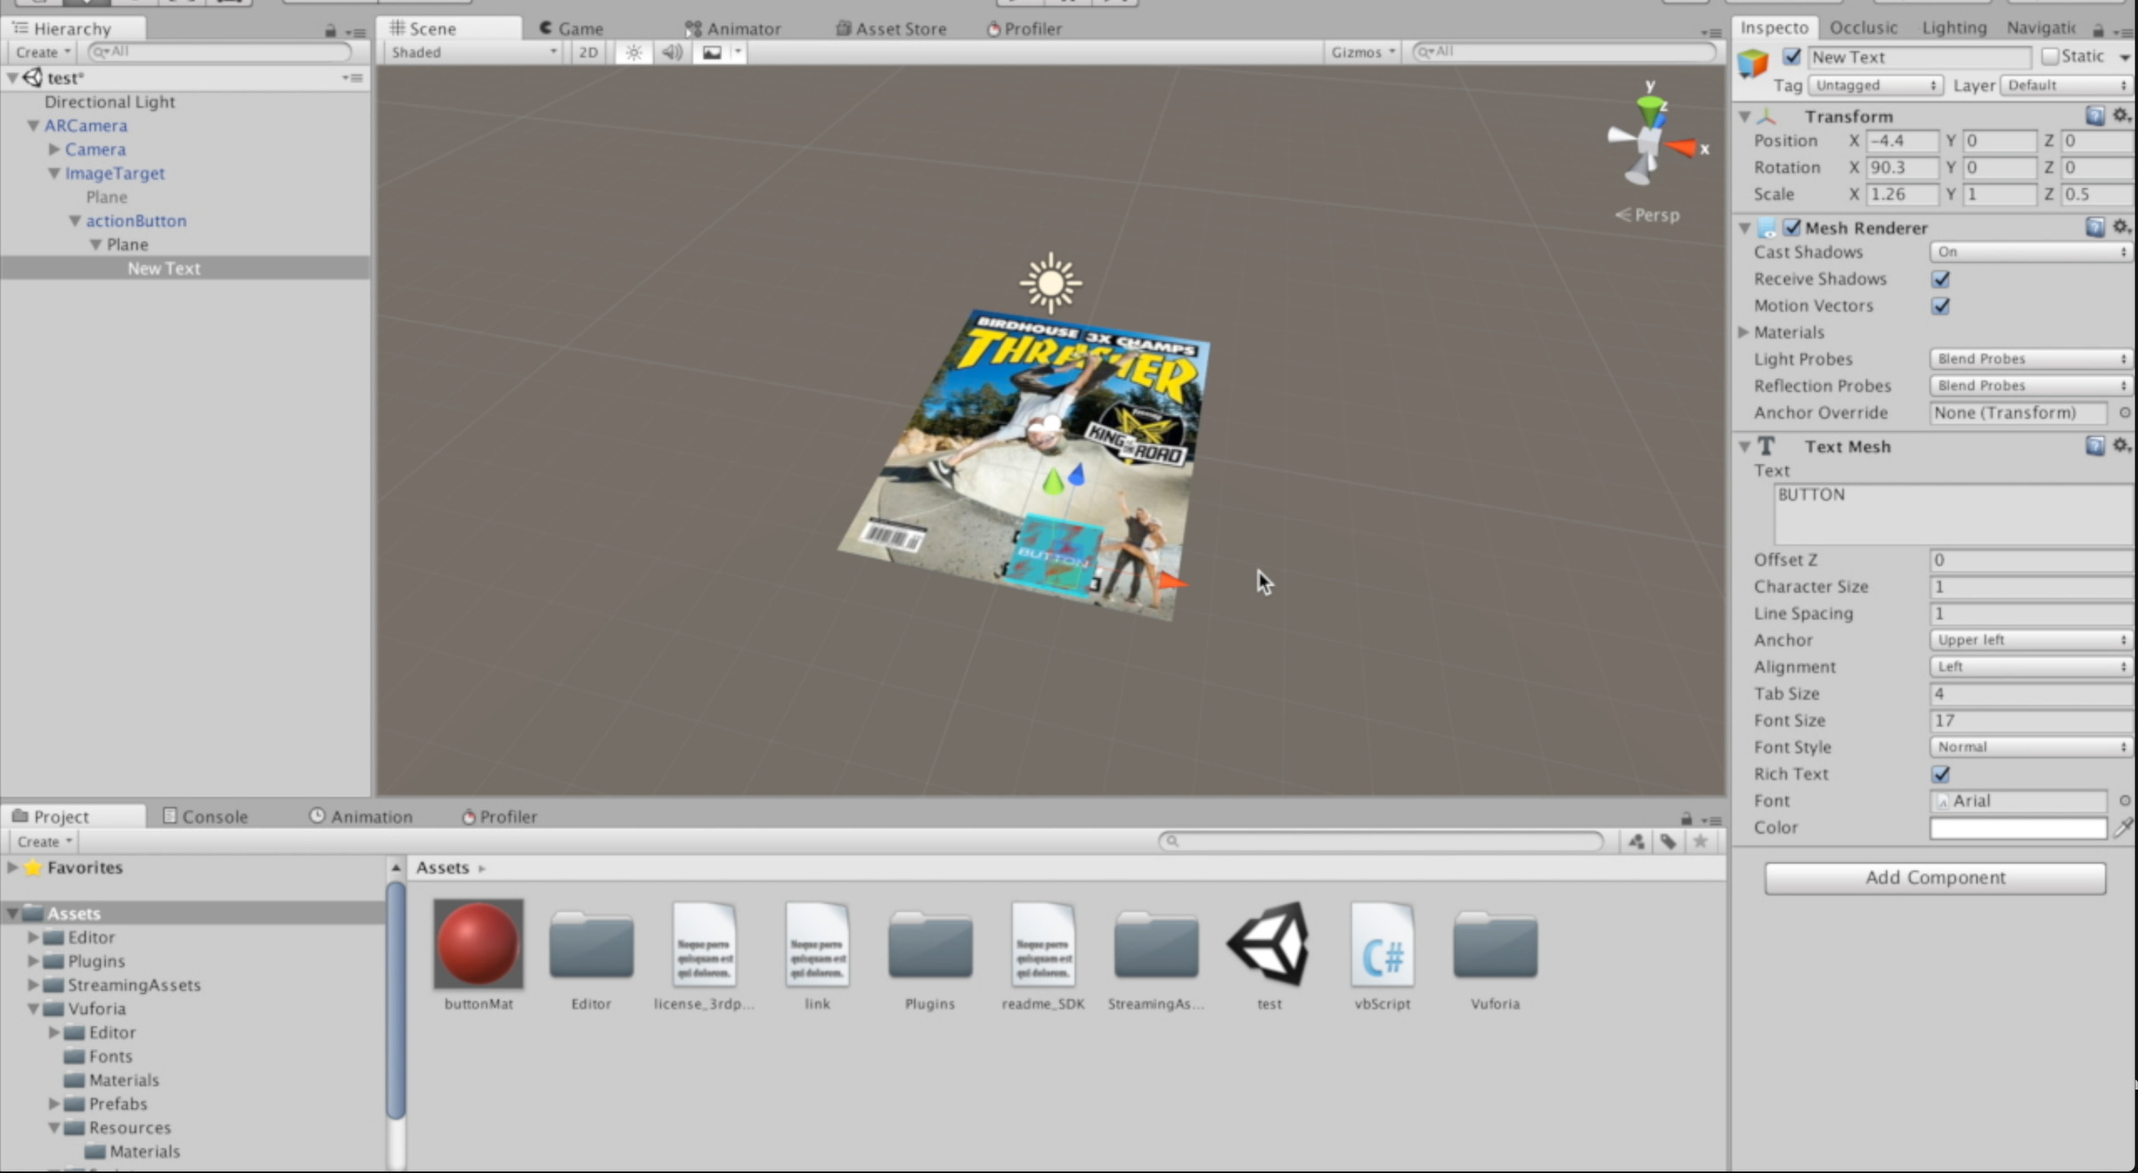Image resolution: width=2138 pixels, height=1173 pixels.
Task: Open the Cast Shadows dropdown
Action: pyautogui.click(x=2029, y=252)
